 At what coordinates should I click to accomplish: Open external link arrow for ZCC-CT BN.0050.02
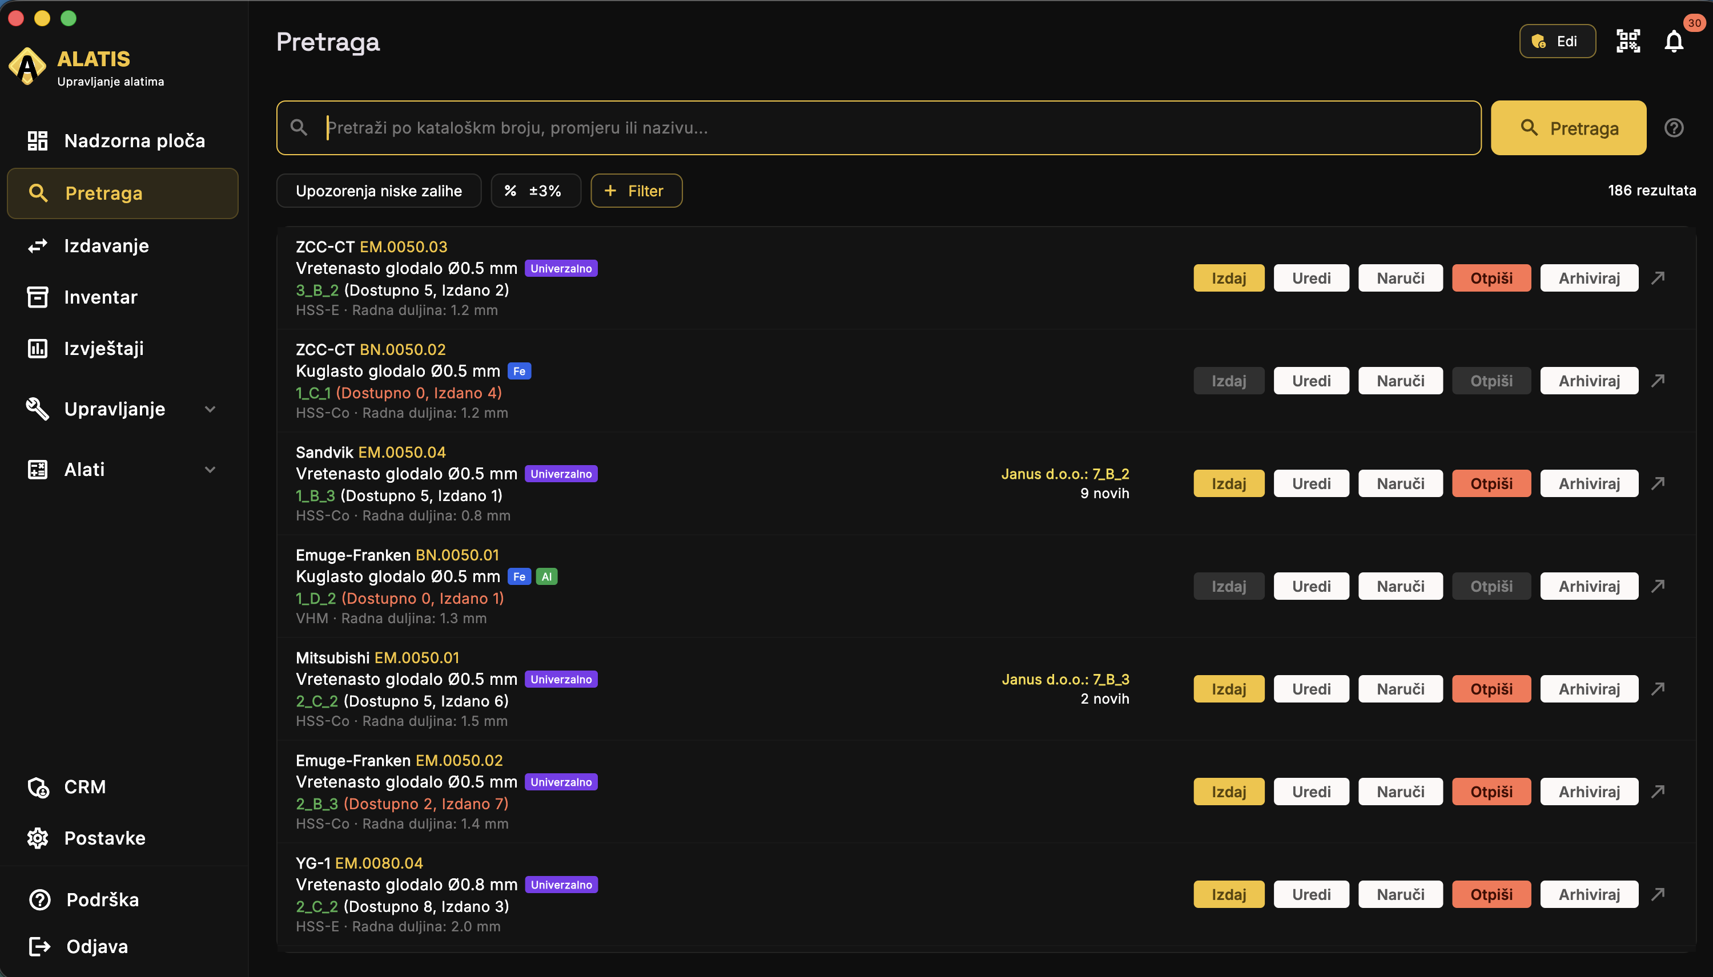[1658, 381]
